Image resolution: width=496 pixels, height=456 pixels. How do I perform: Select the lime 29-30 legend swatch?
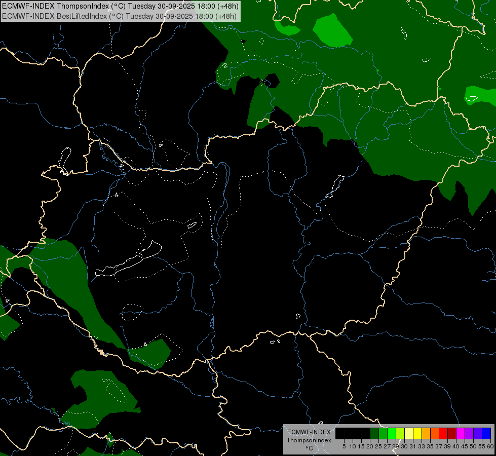pyautogui.click(x=400, y=433)
